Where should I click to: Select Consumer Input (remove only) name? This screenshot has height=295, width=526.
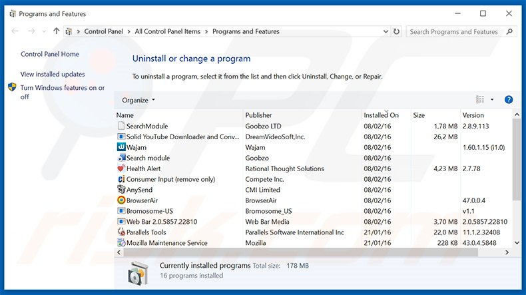click(170, 179)
